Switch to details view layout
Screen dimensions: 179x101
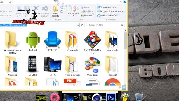point(120,88)
